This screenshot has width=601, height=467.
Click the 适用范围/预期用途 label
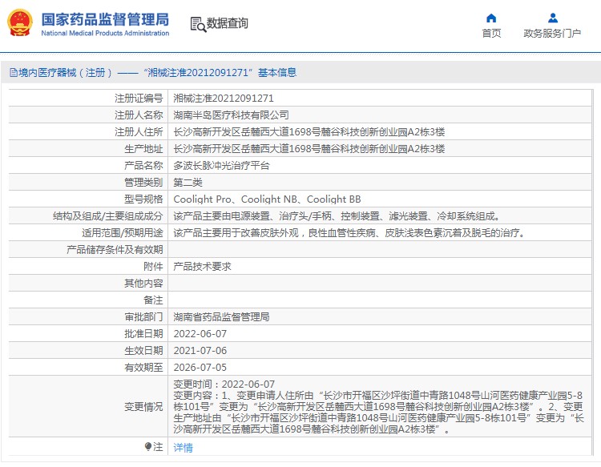pos(123,233)
